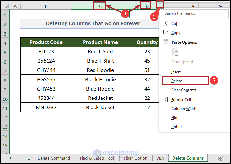Image resolution: width=231 pixels, height=164 pixels.
Task: Select column C header
Action: (100, 6)
